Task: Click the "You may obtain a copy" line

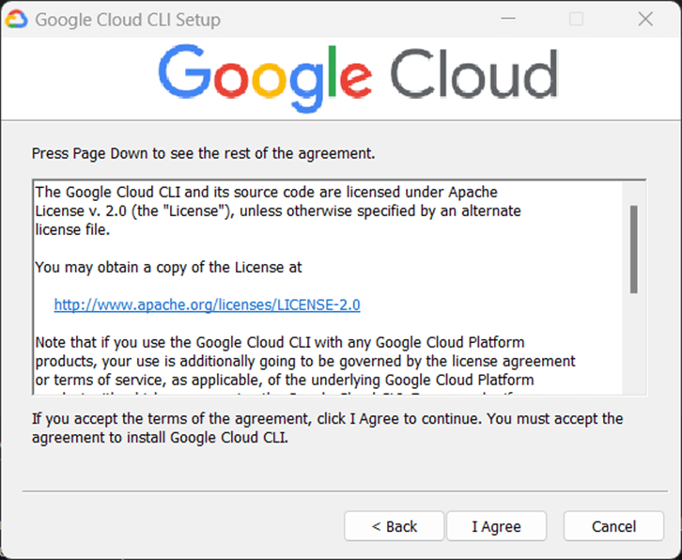Action: coord(168,267)
